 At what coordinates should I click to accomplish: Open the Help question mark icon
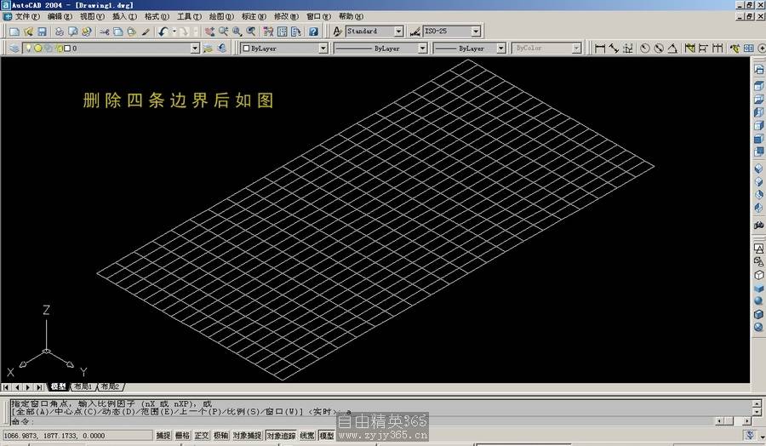(x=313, y=31)
